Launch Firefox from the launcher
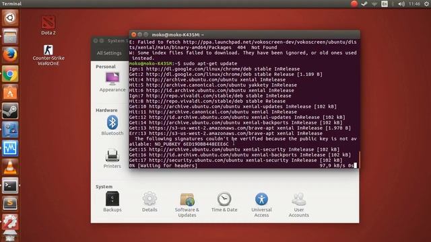This screenshot has width=431, height=242. (x=10, y=55)
